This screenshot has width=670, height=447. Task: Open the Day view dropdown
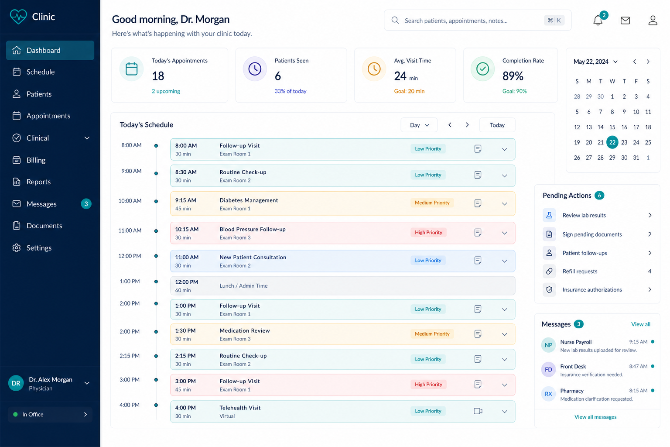point(419,125)
